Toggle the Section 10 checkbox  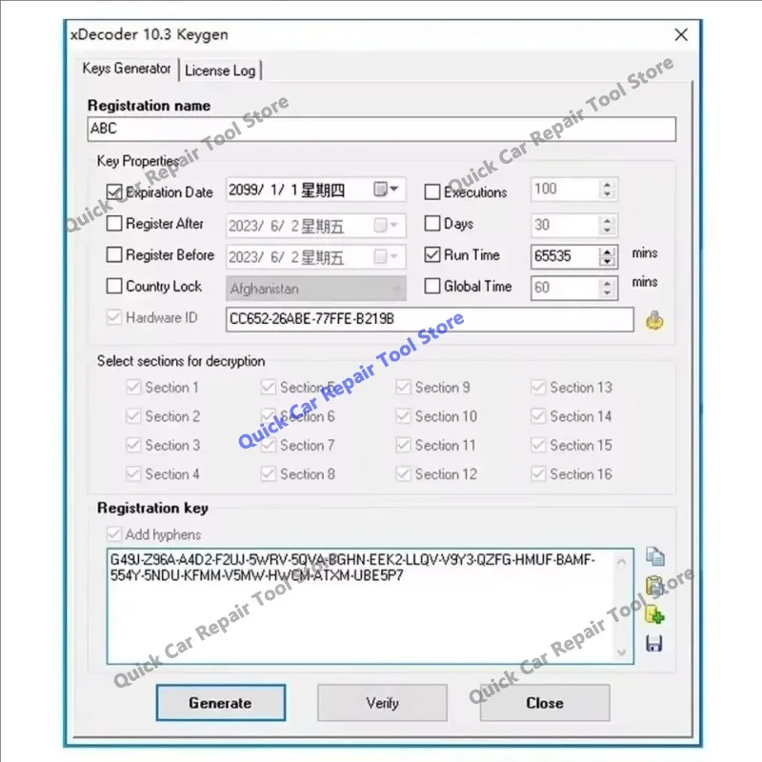tap(403, 416)
